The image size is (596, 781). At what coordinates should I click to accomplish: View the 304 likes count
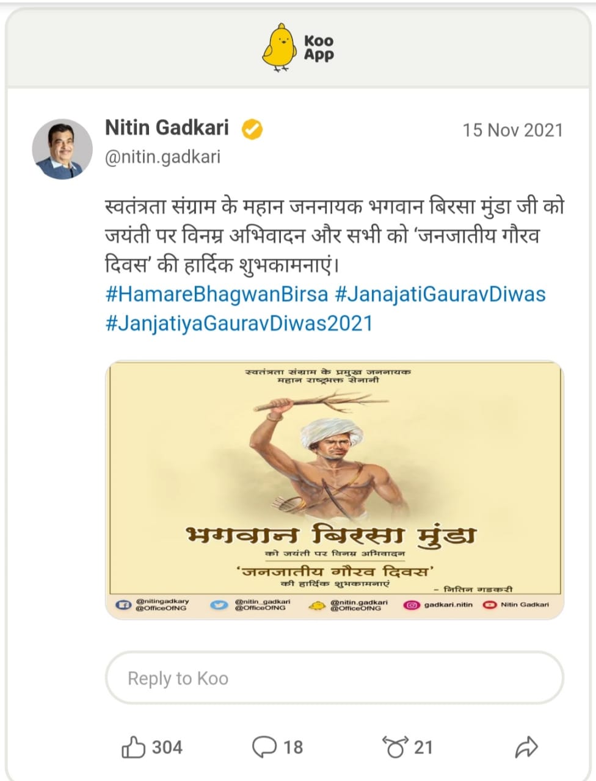pos(167,747)
